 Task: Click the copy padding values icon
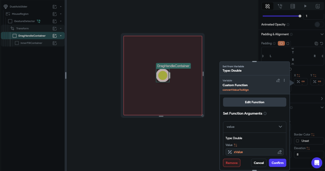tap(316, 43)
